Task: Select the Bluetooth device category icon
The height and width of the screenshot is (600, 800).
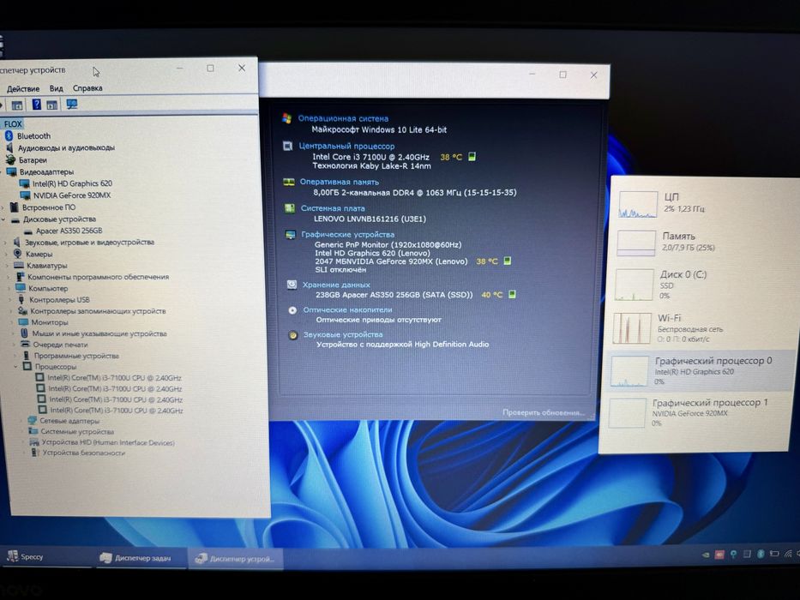Action: click(x=9, y=135)
